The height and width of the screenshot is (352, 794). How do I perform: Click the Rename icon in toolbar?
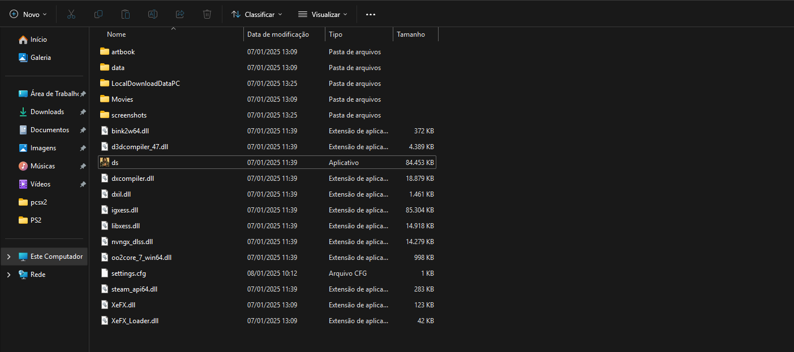coord(153,14)
